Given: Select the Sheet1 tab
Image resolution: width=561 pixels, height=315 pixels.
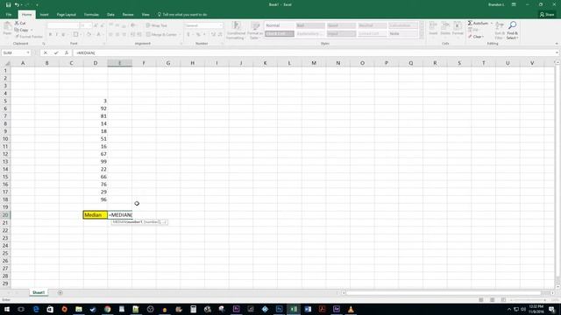Looking at the screenshot, I should pyautogui.click(x=39, y=292).
